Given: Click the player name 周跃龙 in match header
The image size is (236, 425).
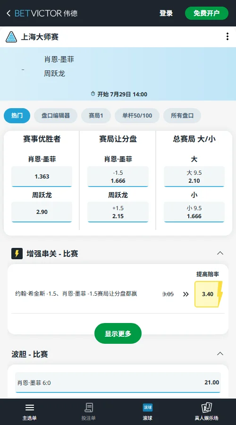Looking at the screenshot, I should click(54, 74).
